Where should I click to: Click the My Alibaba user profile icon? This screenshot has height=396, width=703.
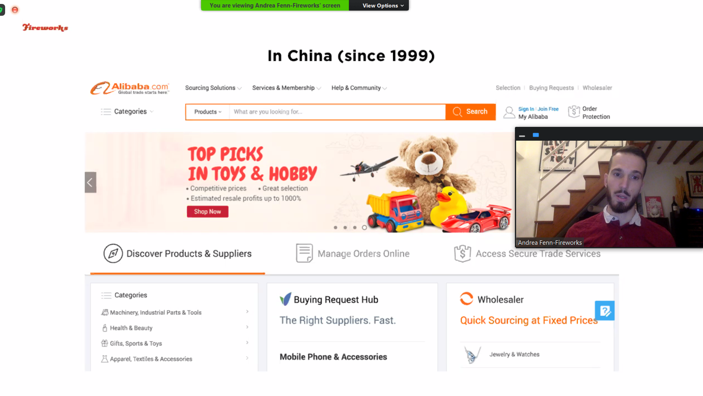pyautogui.click(x=509, y=113)
